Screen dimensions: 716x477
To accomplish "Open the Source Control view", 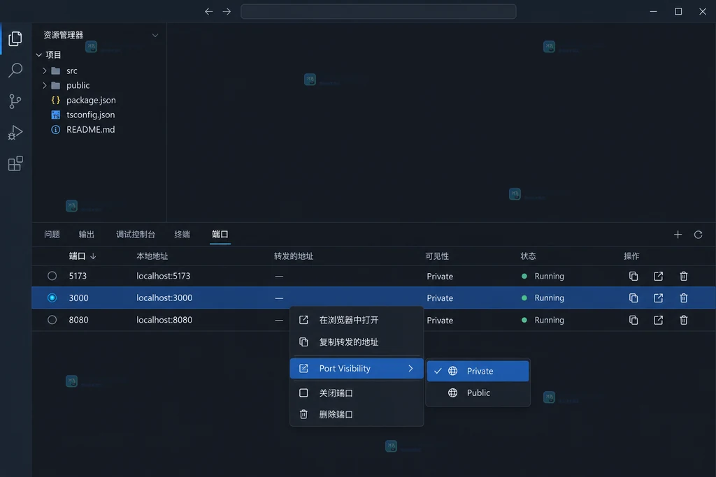I will click(15, 101).
